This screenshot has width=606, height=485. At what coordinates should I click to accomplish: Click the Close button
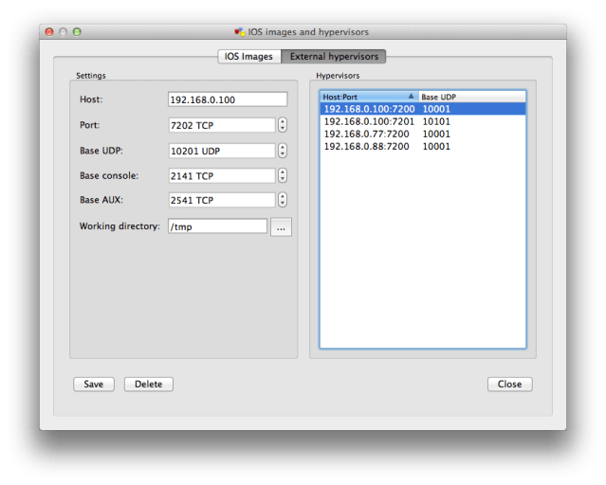pyautogui.click(x=510, y=385)
